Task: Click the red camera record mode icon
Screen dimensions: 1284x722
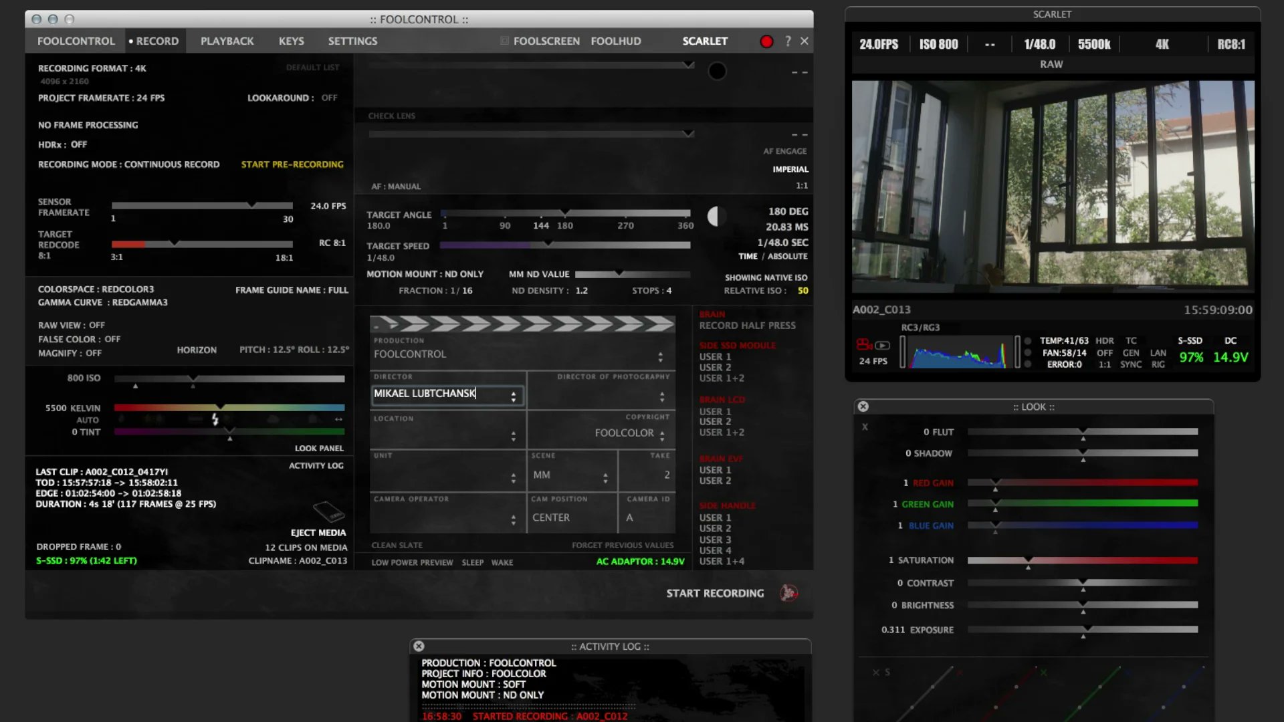Action: 863,345
